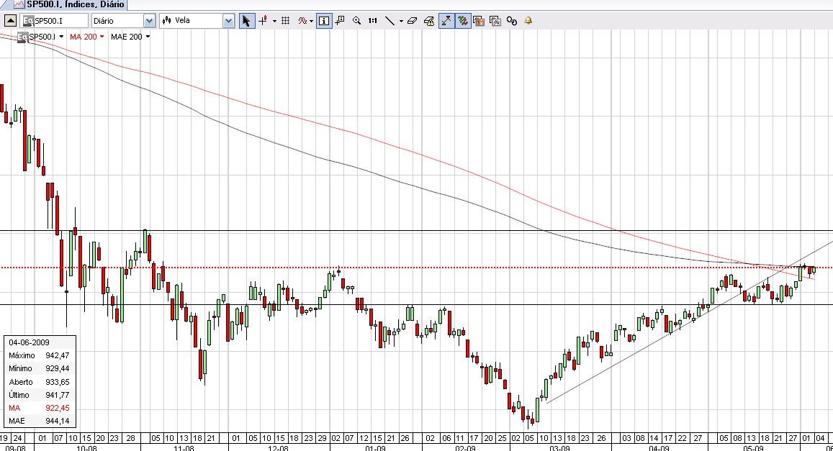Click the SP500.I symbol input field

54,21
